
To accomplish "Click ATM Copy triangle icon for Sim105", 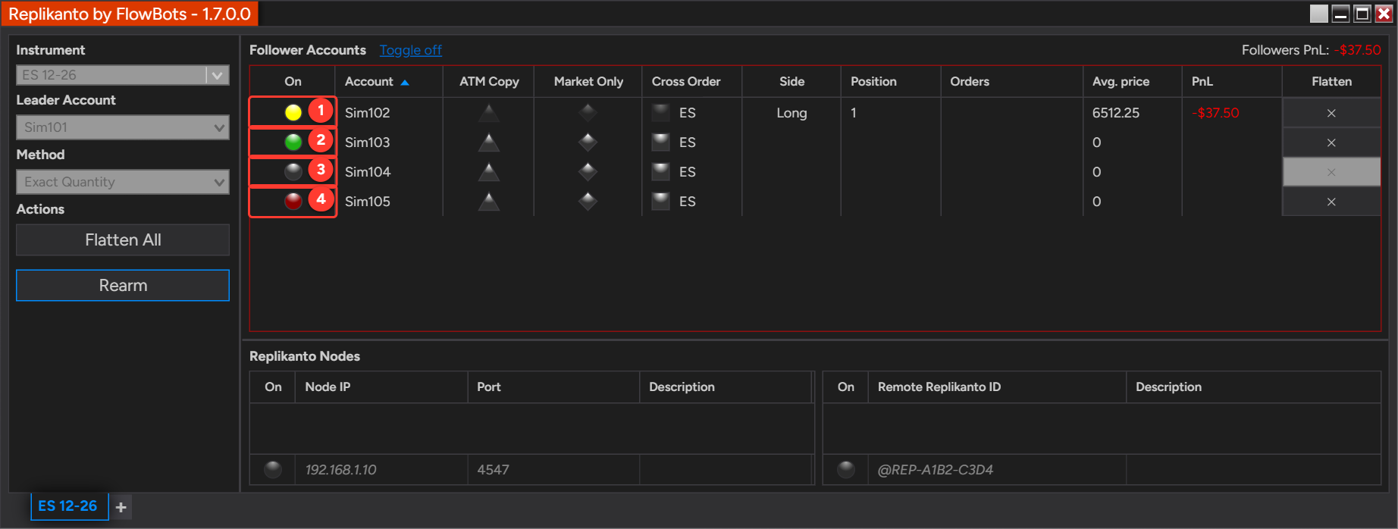I will pos(489,201).
